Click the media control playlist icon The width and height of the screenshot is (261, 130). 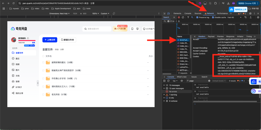(223, 3)
